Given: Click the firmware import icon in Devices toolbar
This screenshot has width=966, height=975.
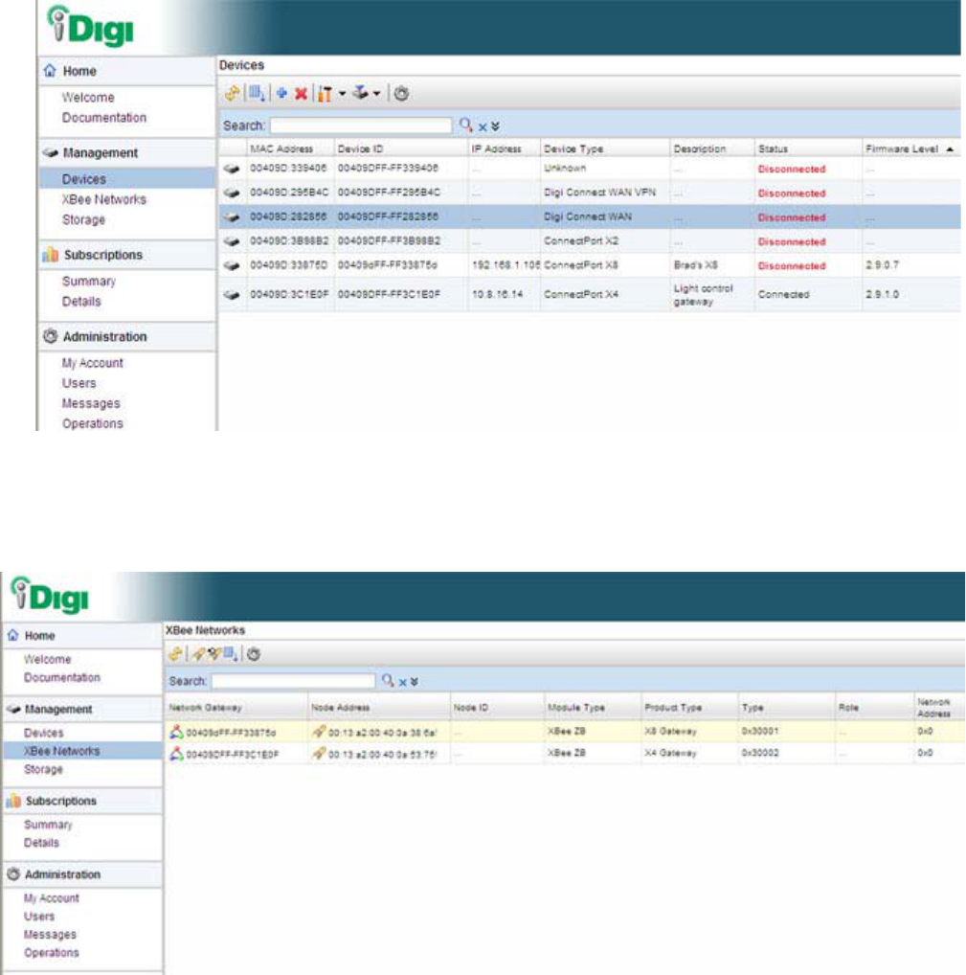Looking at the screenshot, I should point(361,93).
